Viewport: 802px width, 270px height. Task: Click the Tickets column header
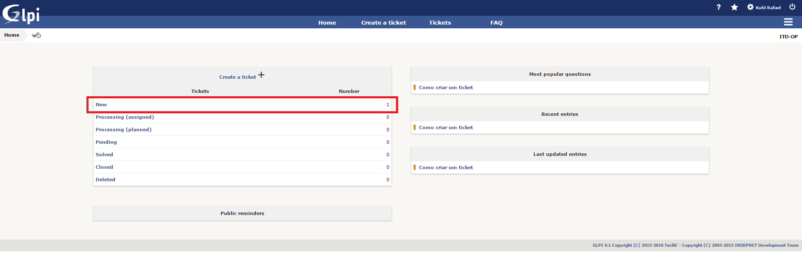click(200, 91)
